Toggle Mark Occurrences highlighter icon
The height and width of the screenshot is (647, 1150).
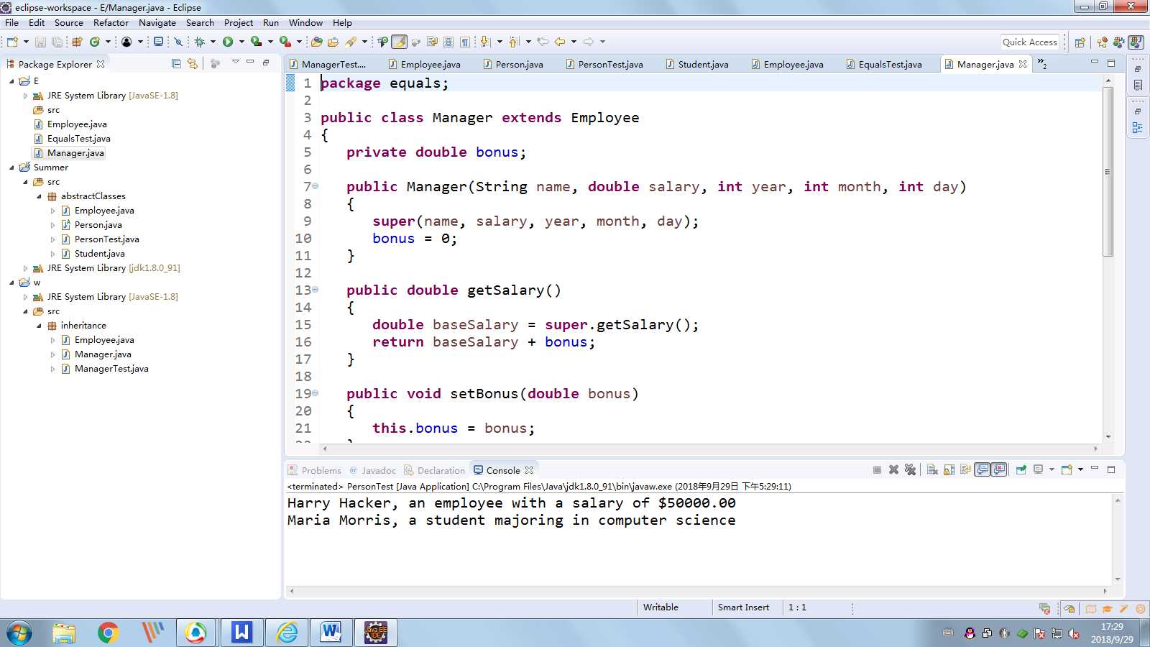tap(399, 42)
